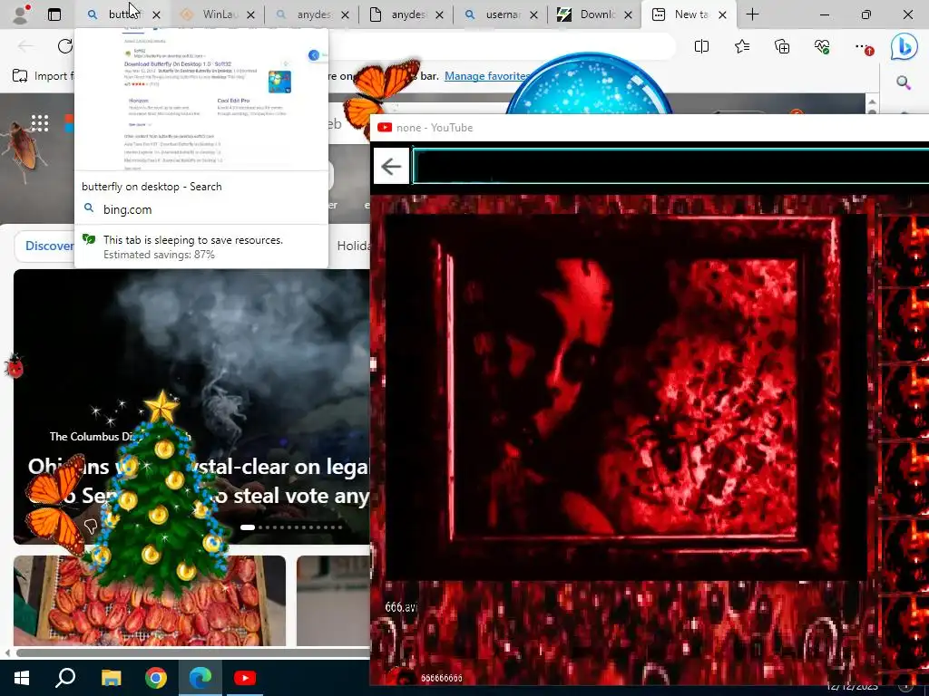Open the app launcher grid icon
Viewport: 929px width, 696px height.
[x=40, y=123]
